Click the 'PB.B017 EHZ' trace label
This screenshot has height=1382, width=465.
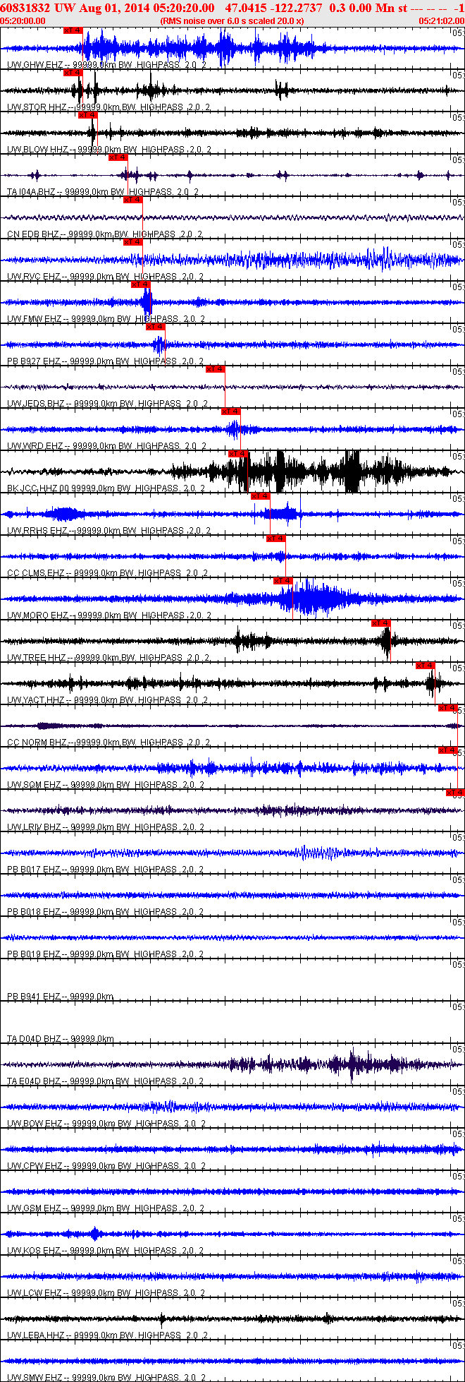34,870
